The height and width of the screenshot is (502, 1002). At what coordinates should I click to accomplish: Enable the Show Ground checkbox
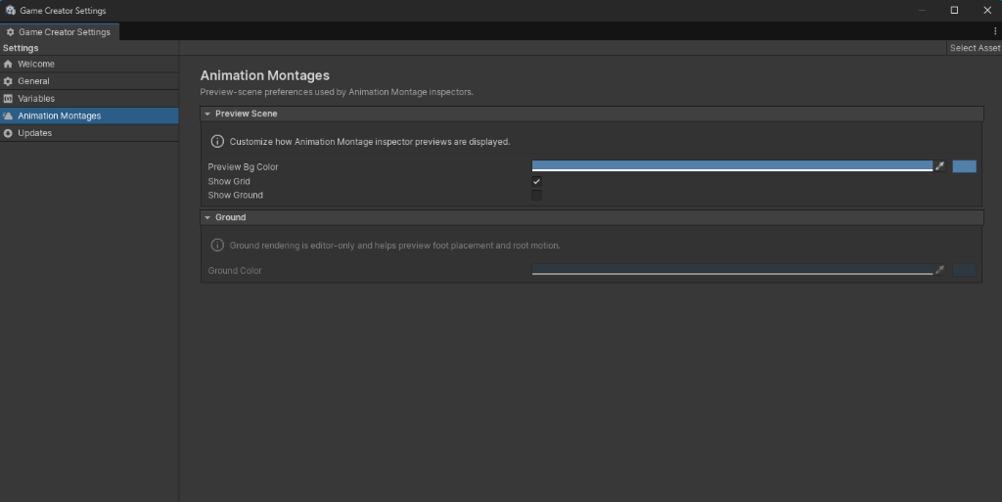(x=536, y=196)
